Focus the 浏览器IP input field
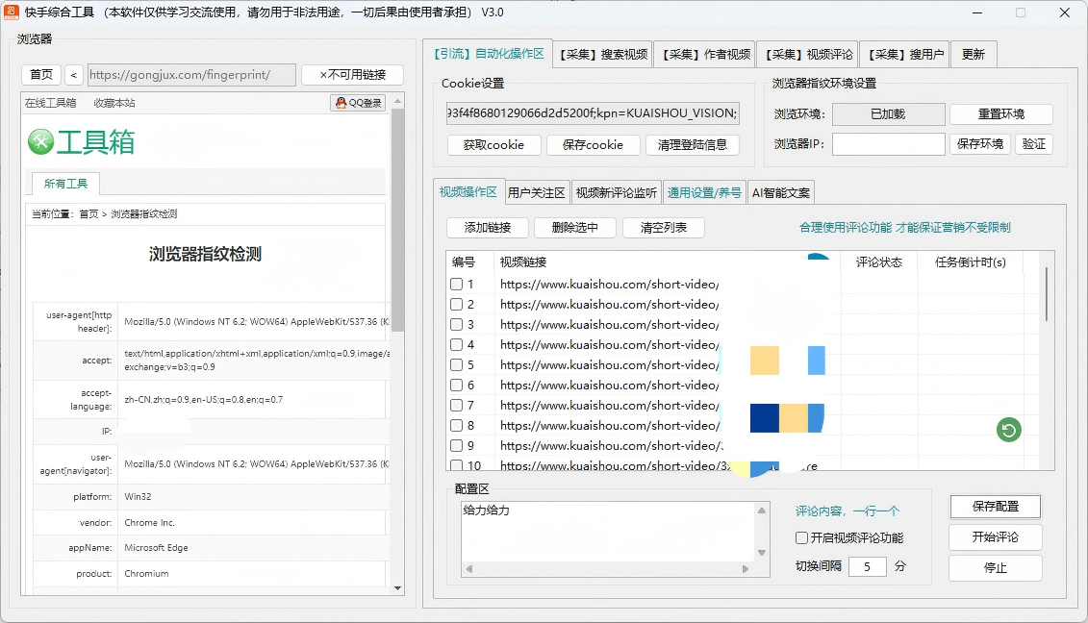Viewport: 1088px width, 623px height. click(888, 143)
